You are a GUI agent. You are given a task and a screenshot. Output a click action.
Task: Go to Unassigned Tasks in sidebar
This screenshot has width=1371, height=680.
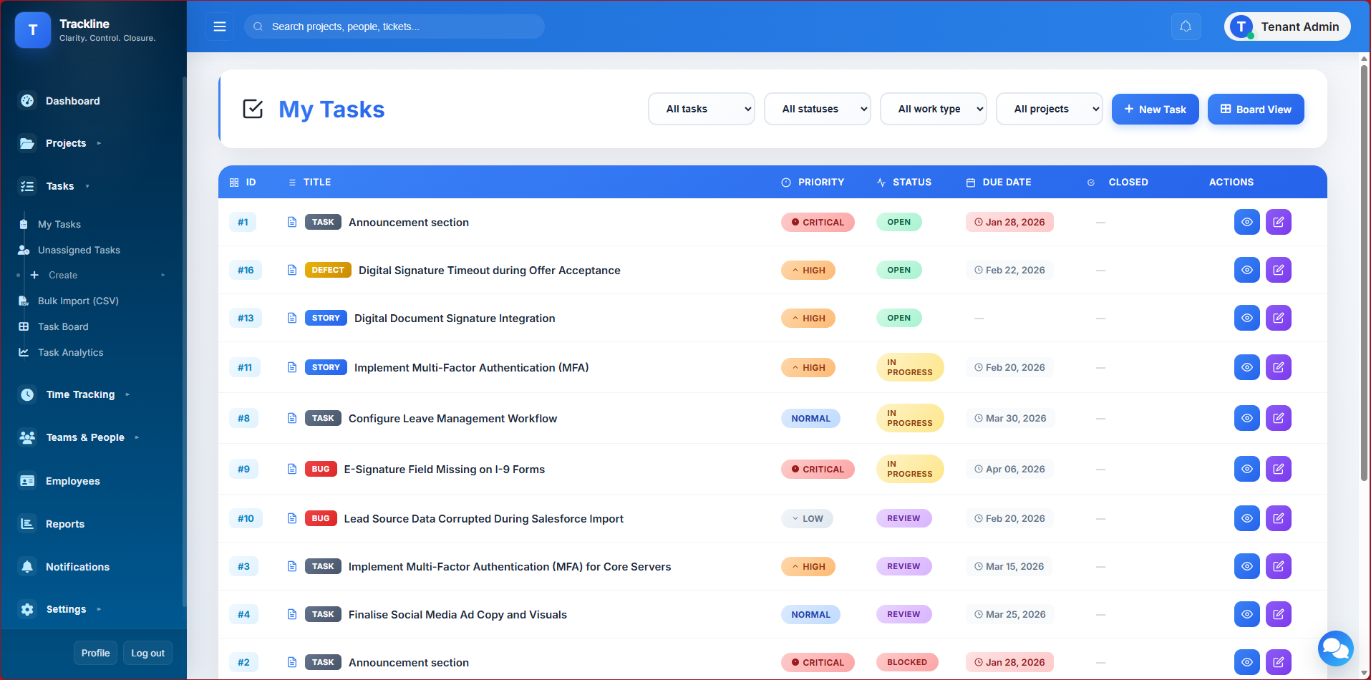[79, 250]
